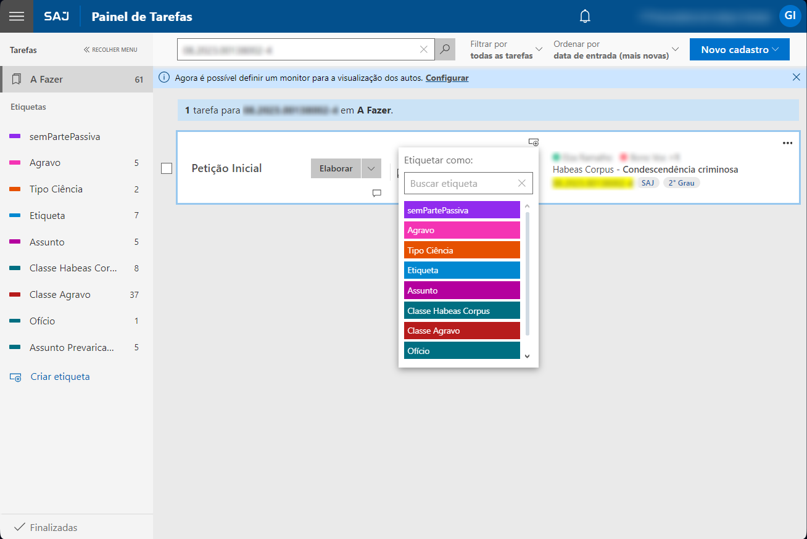Dismiss the monitor info banner

coord(796,78)
